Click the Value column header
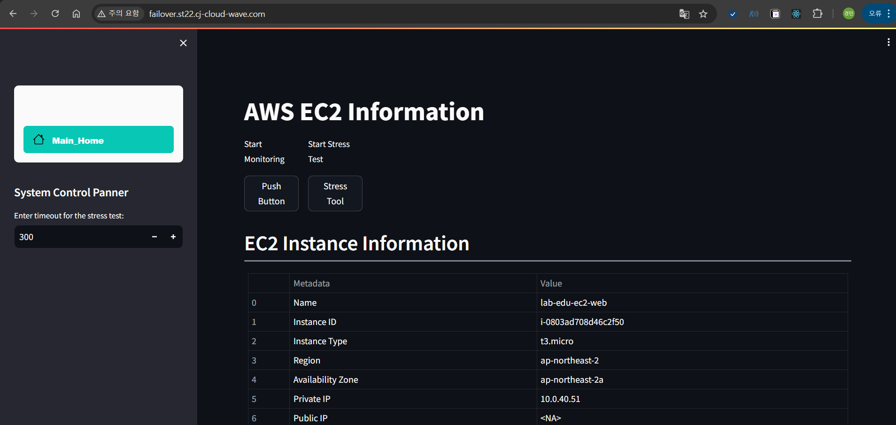This screenshot has width=896, height=425. [692, 283]
